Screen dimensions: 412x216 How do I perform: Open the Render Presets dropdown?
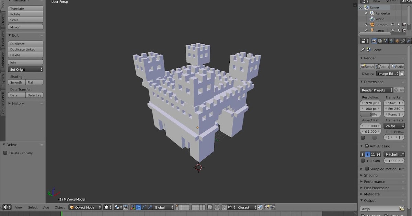click(x=377, y=90)
